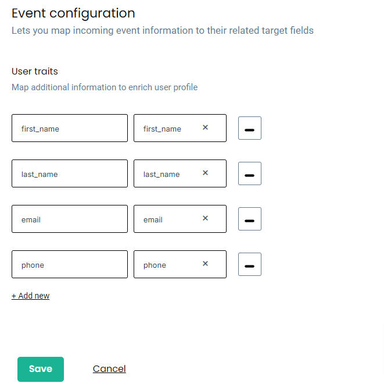The width and height of the screenshot is (384, 390).
Task: Select the 'Event configuration' heading
Action: [x=73, y=13]
